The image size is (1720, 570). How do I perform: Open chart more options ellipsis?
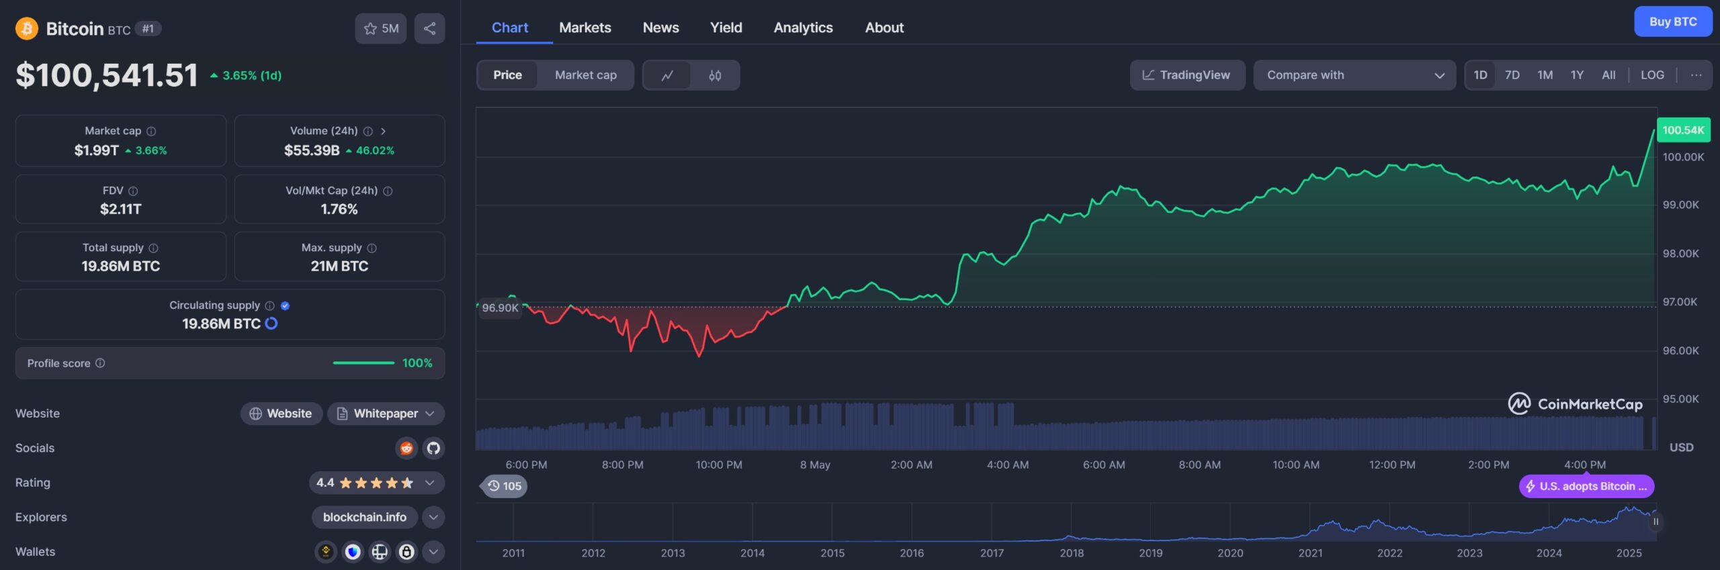1696,75
